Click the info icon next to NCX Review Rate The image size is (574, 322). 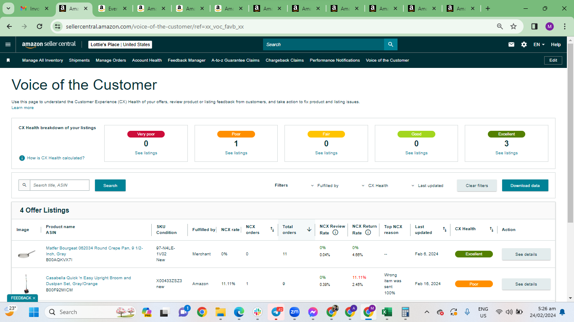(x=335, y=232)
